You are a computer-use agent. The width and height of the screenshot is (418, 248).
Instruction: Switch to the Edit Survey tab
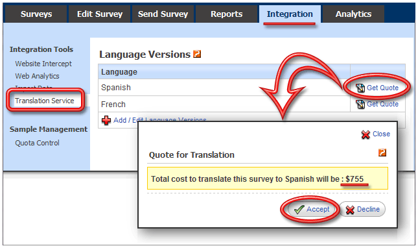click(x=99, y=14)
